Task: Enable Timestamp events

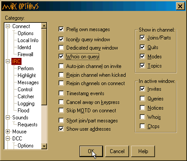Action: (61, 93)
